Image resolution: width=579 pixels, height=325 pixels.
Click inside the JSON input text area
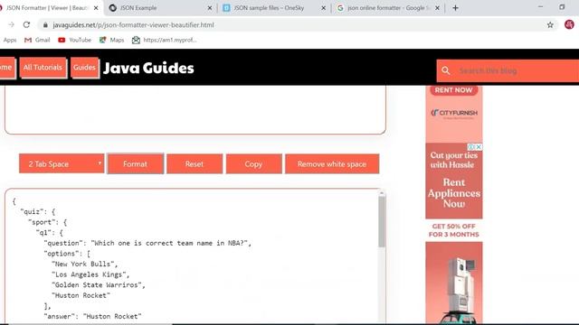(195, 110)
